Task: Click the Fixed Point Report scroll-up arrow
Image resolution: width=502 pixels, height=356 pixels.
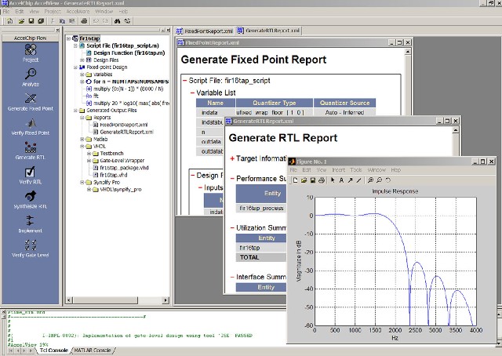Action: [x=408, y=52]
